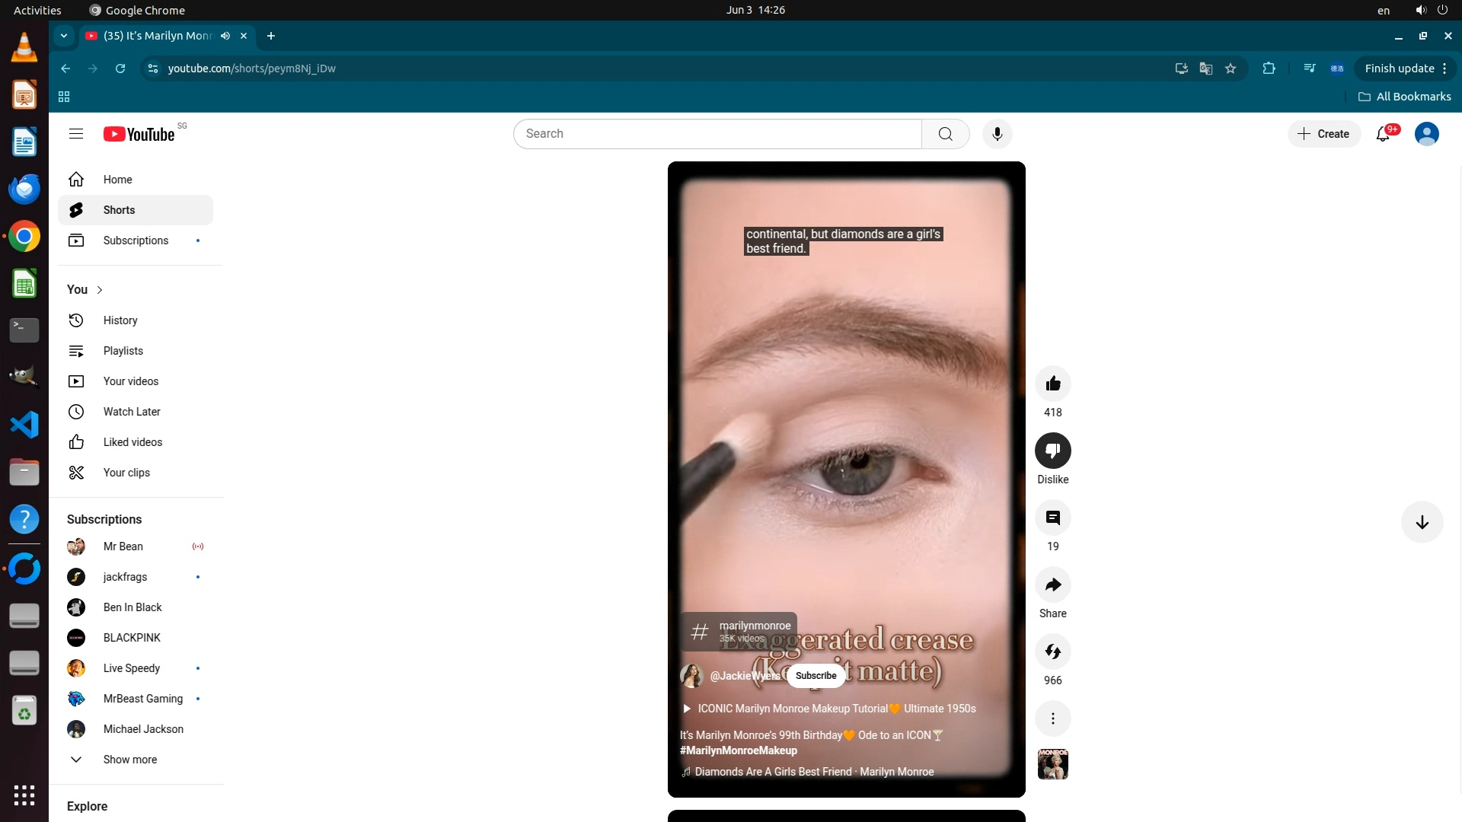
Task: Search with your voice microphone icon
Action: [x=997, y=134]
